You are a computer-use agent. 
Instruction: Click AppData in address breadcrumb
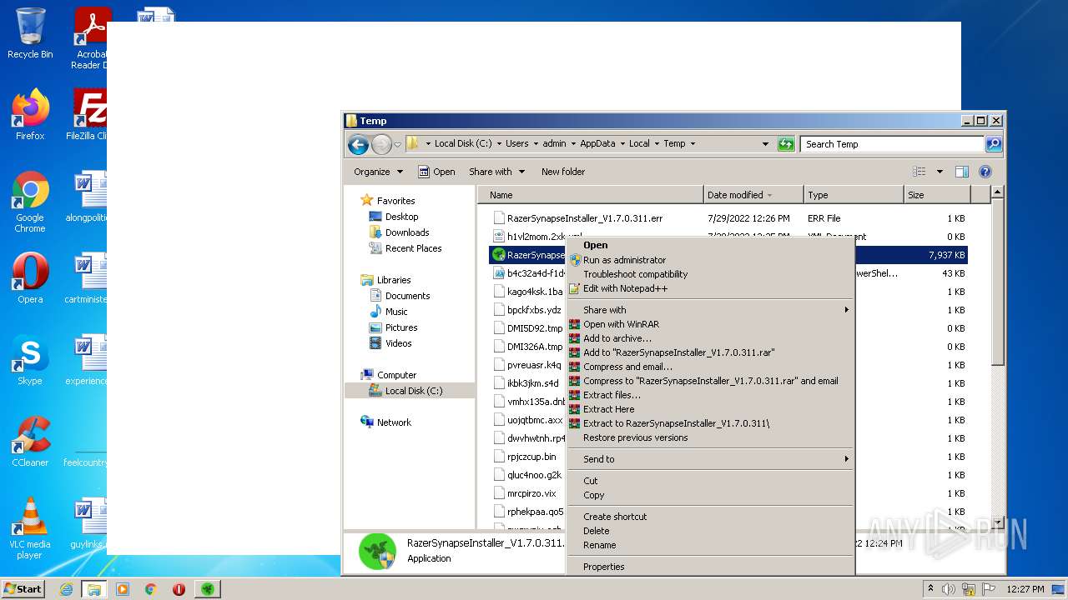pyautogui.click(x=597, y=143)
